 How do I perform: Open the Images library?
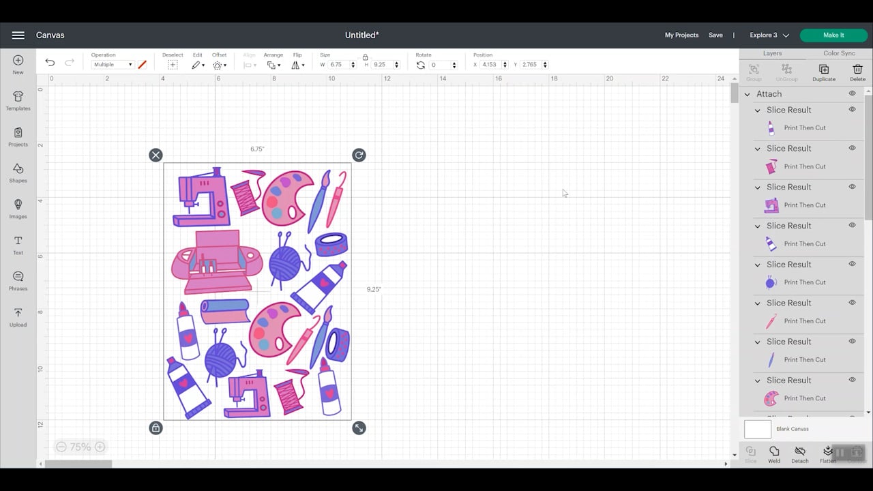pyautogui.click(x=18, y=209)
